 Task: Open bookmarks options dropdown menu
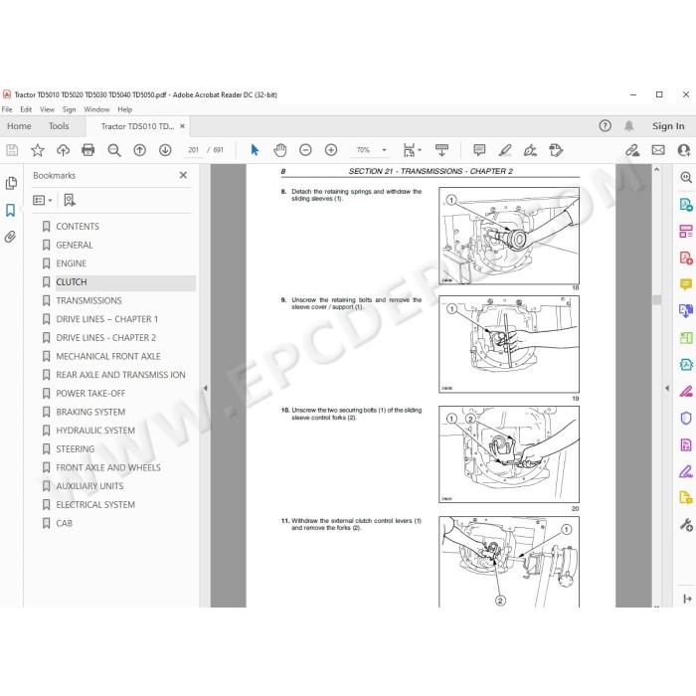click(x=43, y=200)
